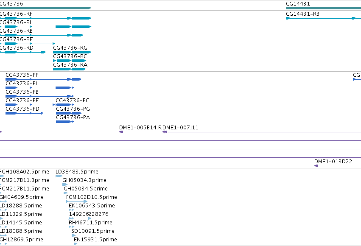The height and width of the screenshot is (246, 361).
Task: Select the CG43736-RG transcript
Action: tap(72, 52)
